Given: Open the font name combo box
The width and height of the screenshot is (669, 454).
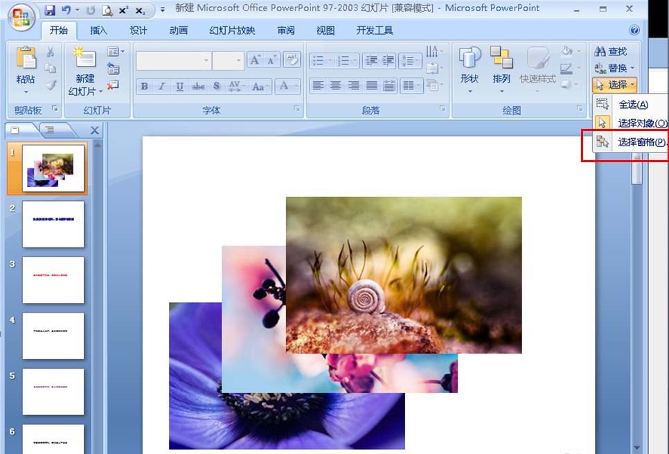Looking at the screenshot, I should [173, 60].
